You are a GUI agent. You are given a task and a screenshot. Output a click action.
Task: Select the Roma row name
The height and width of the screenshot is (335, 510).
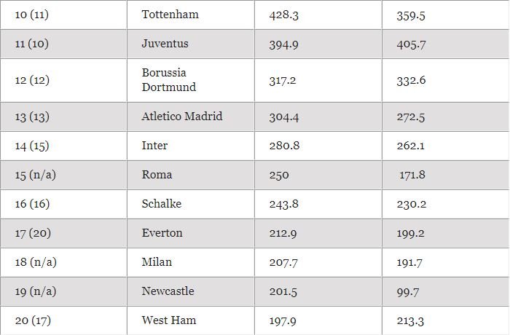pos(157,175)
